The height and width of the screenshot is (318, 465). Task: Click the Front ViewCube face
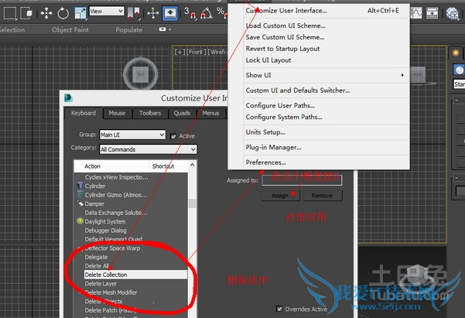418,74
